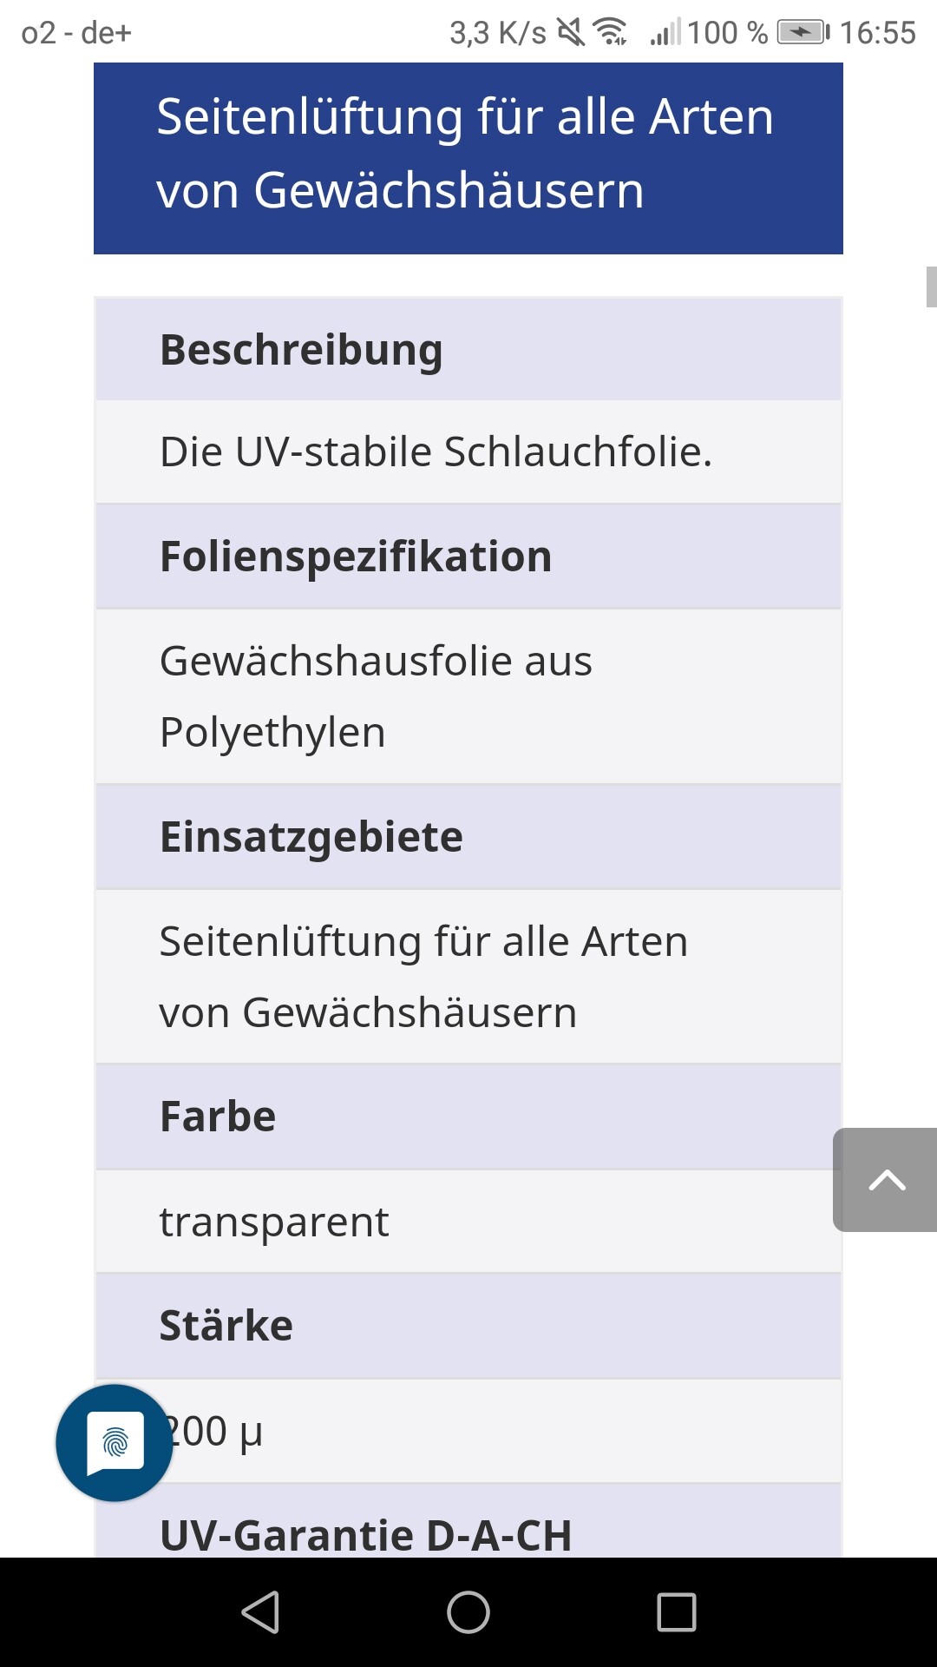Tap the Stärke header row

[468, 1326]
